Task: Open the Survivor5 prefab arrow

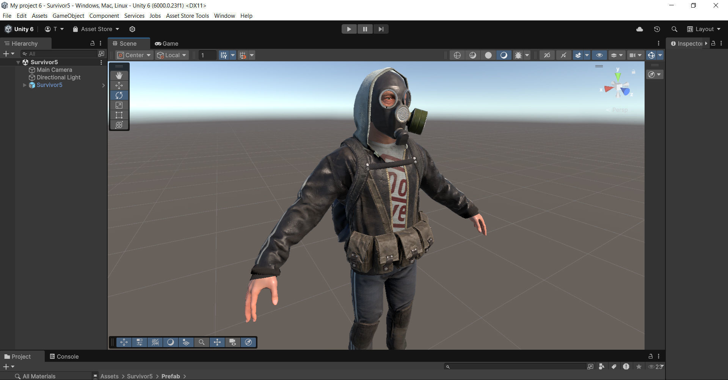Action: coord(103,85)
